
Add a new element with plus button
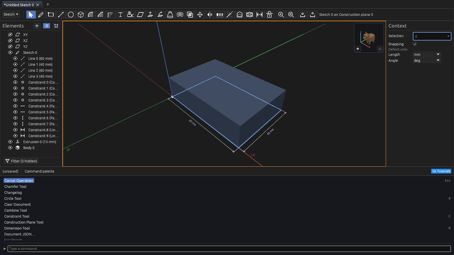click(37, 26)
